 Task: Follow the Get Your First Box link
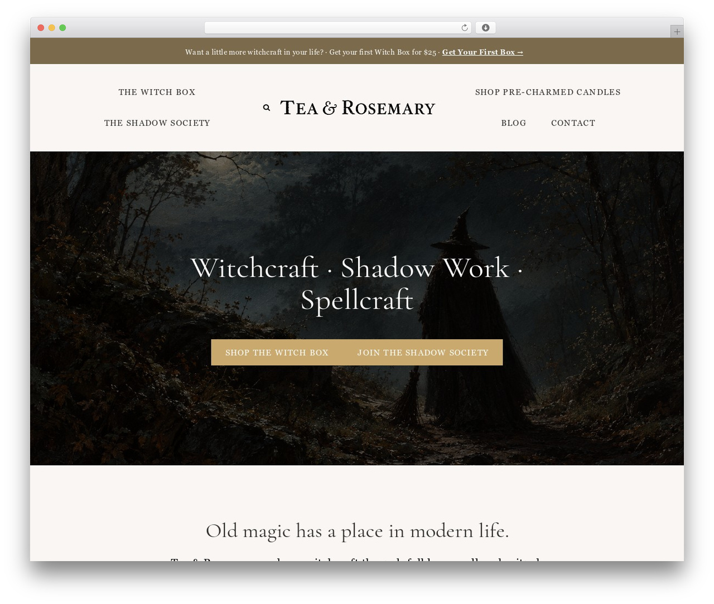(483, 52)
